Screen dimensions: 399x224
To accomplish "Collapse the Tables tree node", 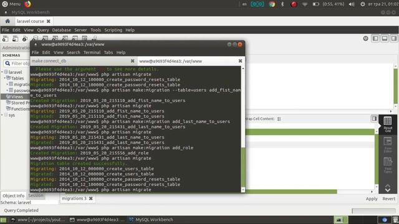I will 4,78.
